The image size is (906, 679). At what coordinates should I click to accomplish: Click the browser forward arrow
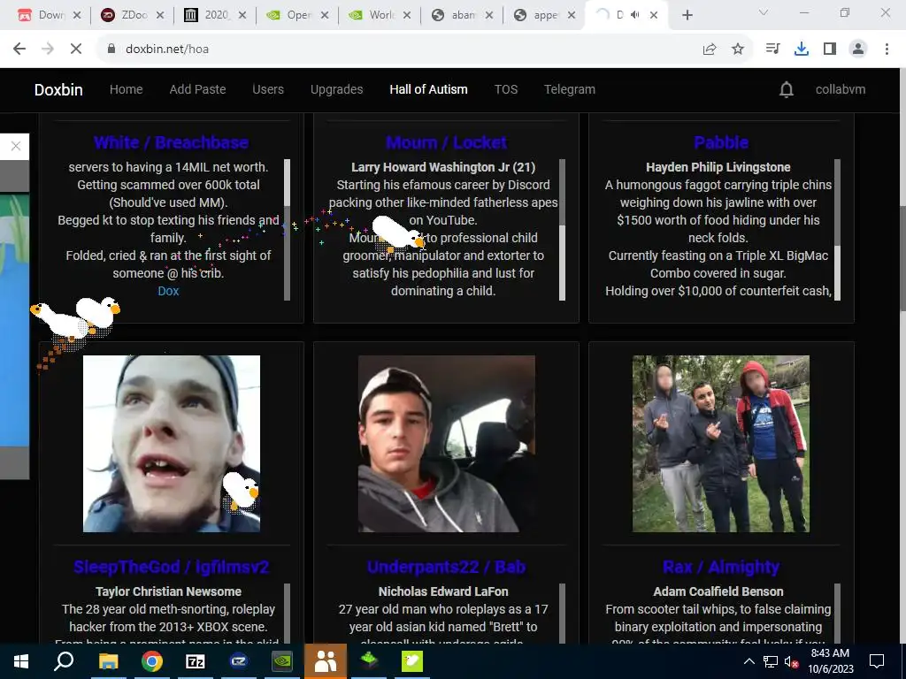[48, 50]
